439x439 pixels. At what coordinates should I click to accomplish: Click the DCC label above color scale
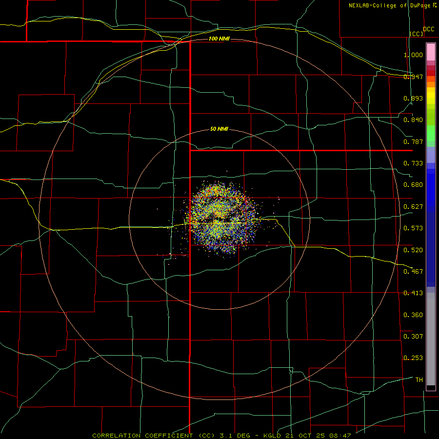[x=428, y=29]
